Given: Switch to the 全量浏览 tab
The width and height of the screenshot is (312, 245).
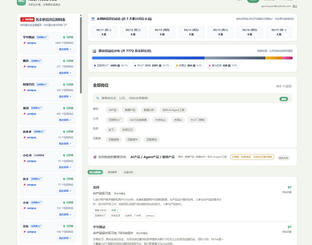Looking at the screenshot, I should coord(128,172).
